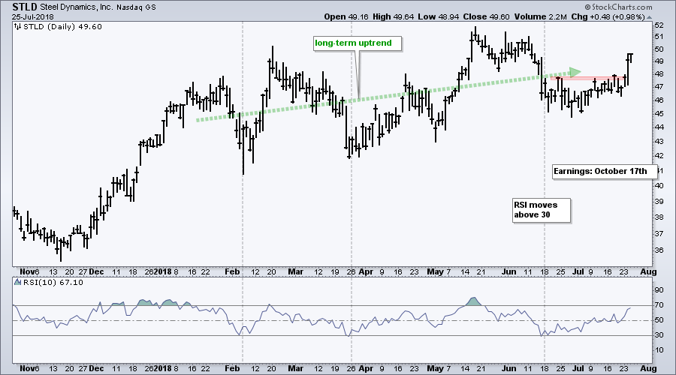Image resolution: width=676 pixels, height=375 pixels.
Task: Click the OHLC bar icon in STLD legend
Action: point(17,27)
